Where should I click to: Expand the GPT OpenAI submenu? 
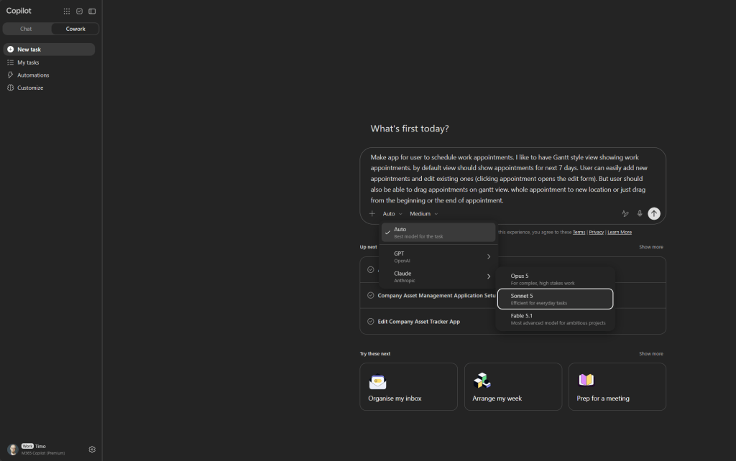[x=438, y=256]
